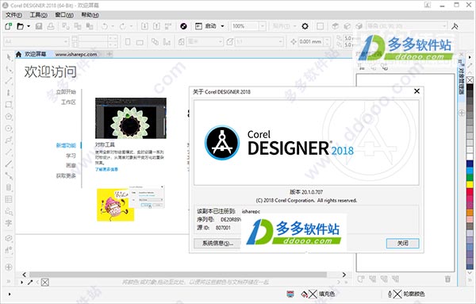
Task: Click the horizontal scrollbar right arrow
Action: click(344, 275)
